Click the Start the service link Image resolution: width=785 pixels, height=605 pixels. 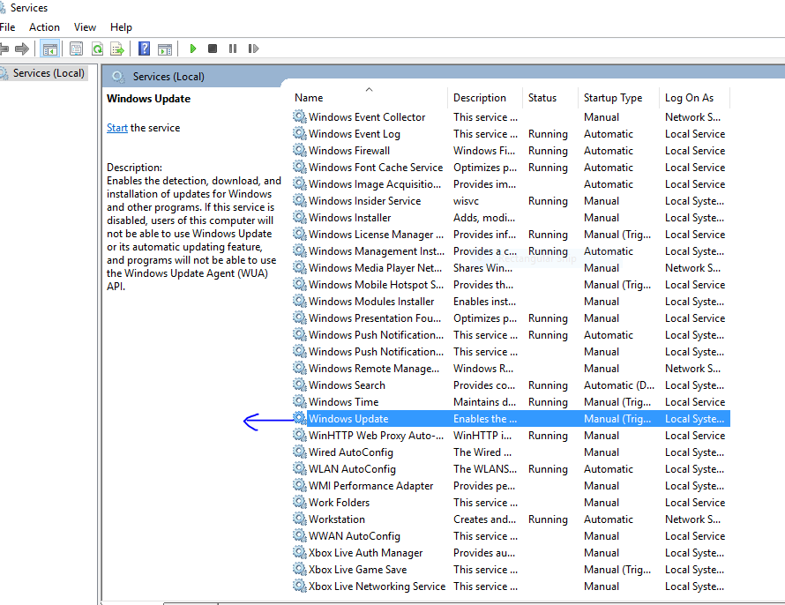point(116,127)
